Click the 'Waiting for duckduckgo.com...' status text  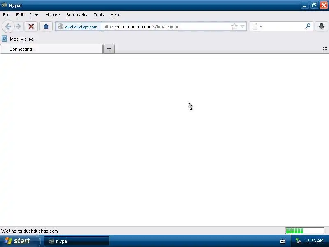tap(30, 231)
